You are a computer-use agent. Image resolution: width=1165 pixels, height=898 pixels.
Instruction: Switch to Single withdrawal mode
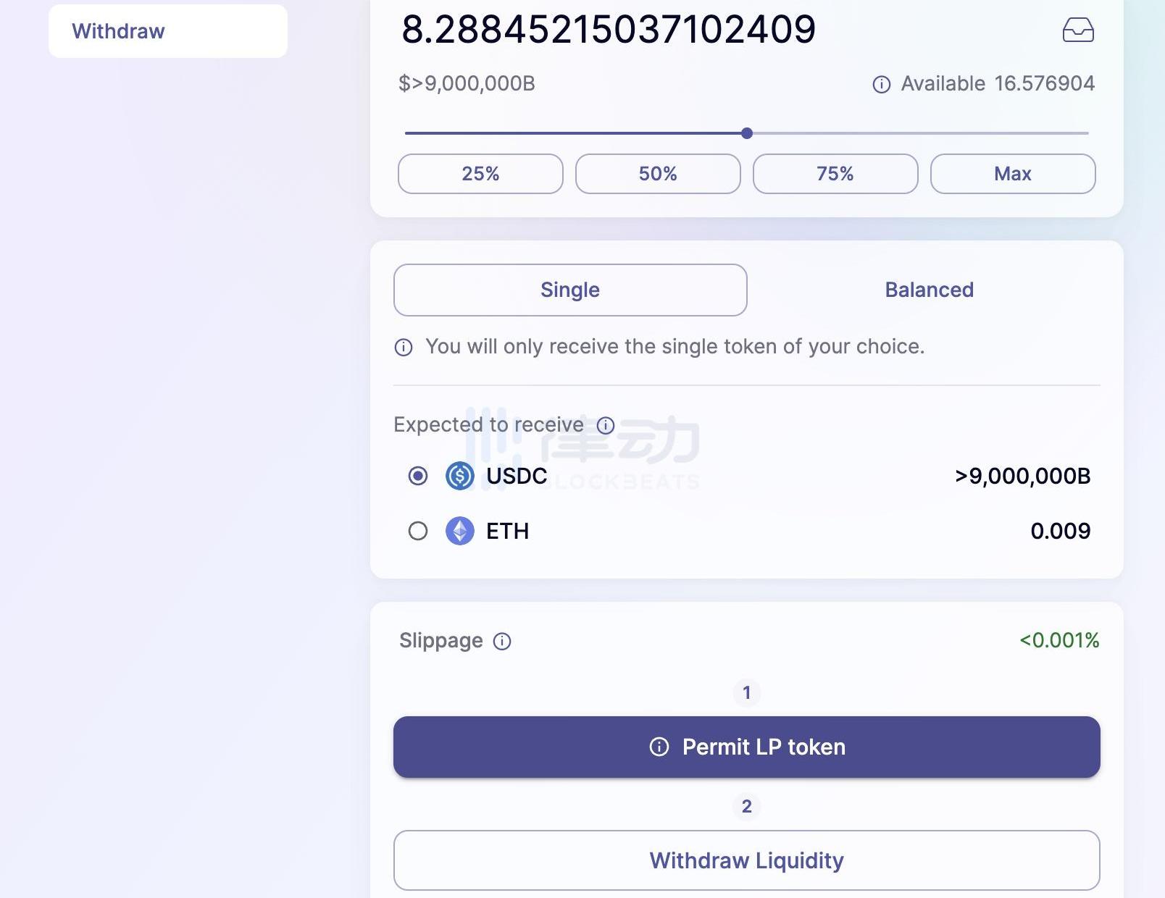coord(570,290)
